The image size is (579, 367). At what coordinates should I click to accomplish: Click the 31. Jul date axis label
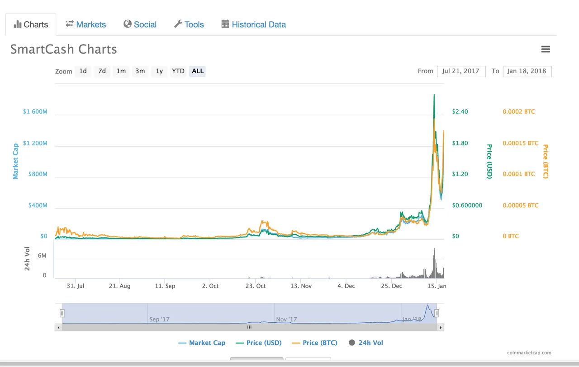(76, 286)
